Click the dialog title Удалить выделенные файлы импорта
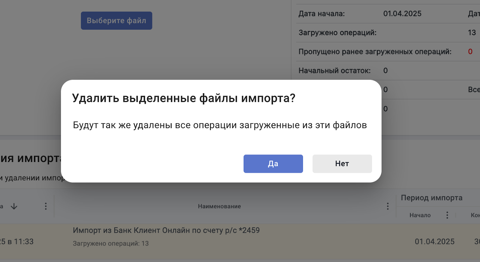 184,98
